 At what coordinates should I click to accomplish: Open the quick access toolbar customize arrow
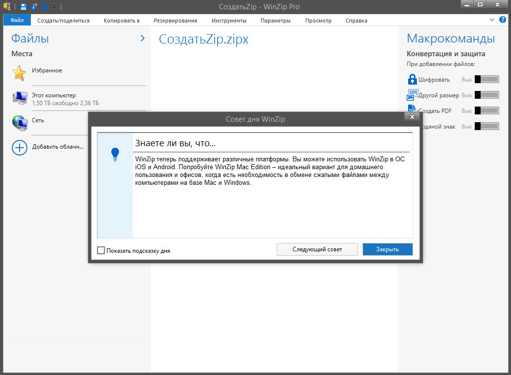click(54, 7)
